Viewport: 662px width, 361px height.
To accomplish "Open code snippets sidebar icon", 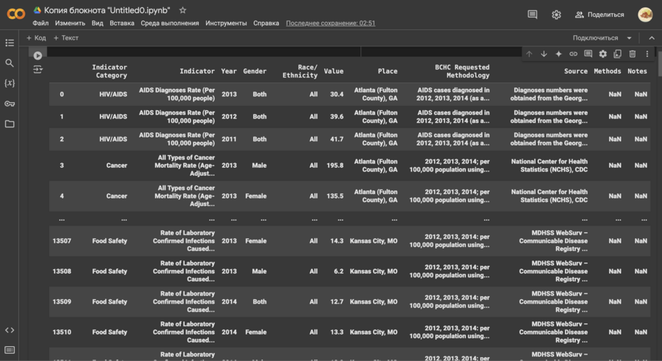I will tap(10, 330).
